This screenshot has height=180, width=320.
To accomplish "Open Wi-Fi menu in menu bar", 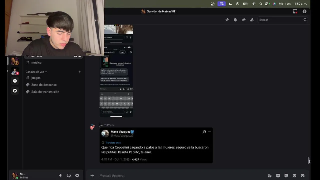I will [254, 4].
